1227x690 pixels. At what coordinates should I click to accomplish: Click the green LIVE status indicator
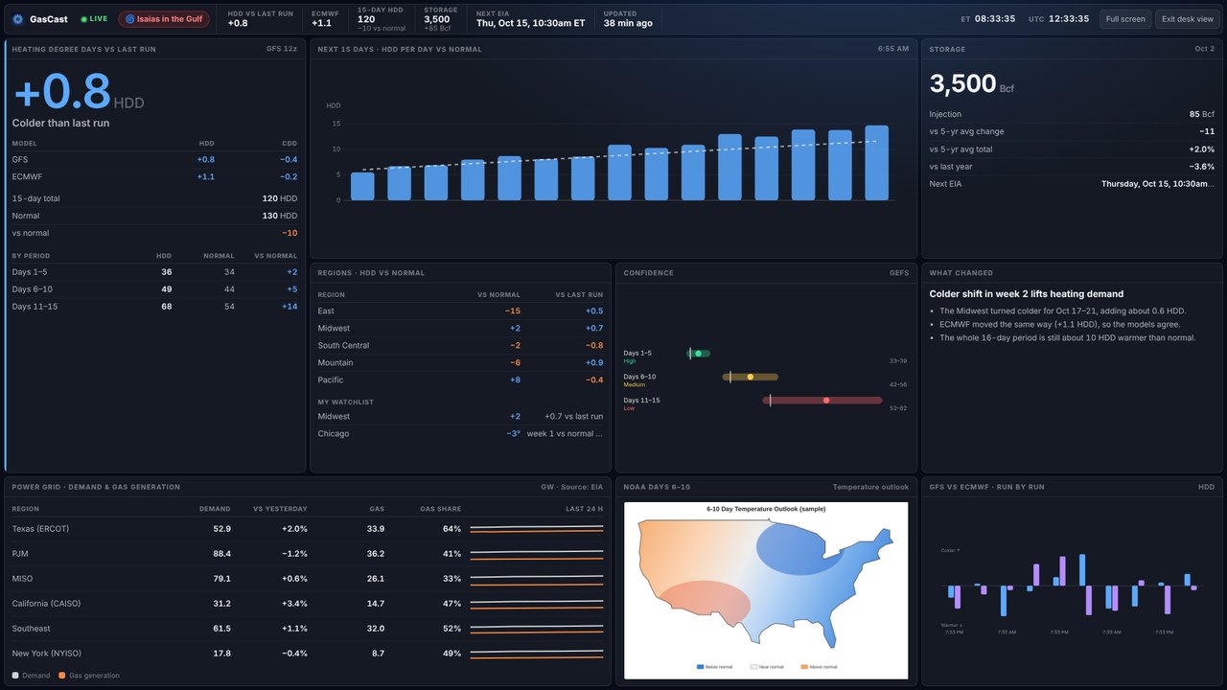[x=94, y=19]
